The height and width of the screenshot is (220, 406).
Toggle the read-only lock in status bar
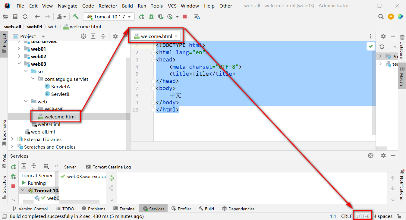399,216
